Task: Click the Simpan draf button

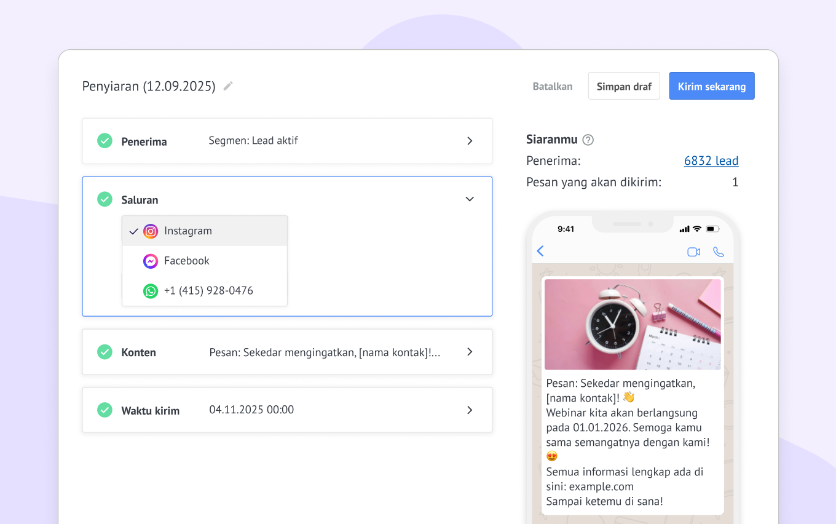Action: tap(624, 86)
